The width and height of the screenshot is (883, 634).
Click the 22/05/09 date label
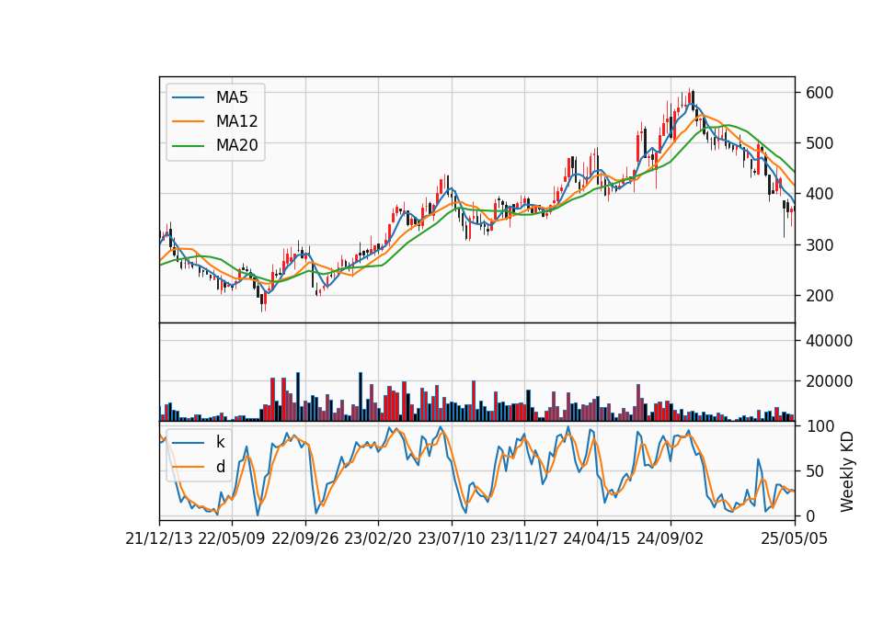[232, 538]
